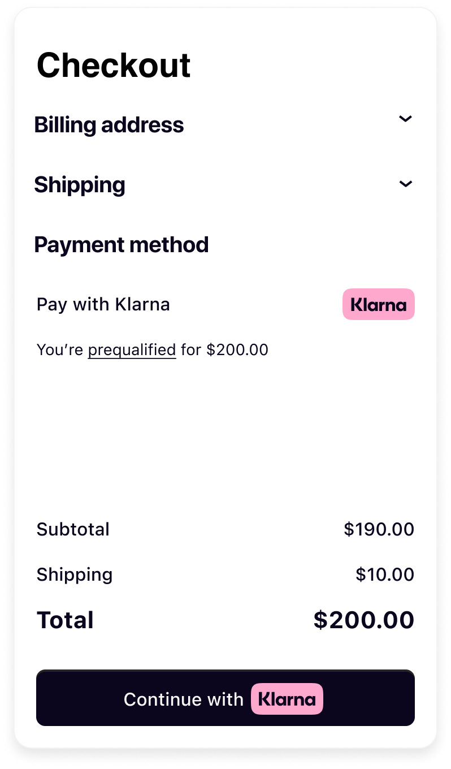Screen dimensions: 451x769
Task: Click the Shipping cost label in summary
Action: [x=75, y=575]
